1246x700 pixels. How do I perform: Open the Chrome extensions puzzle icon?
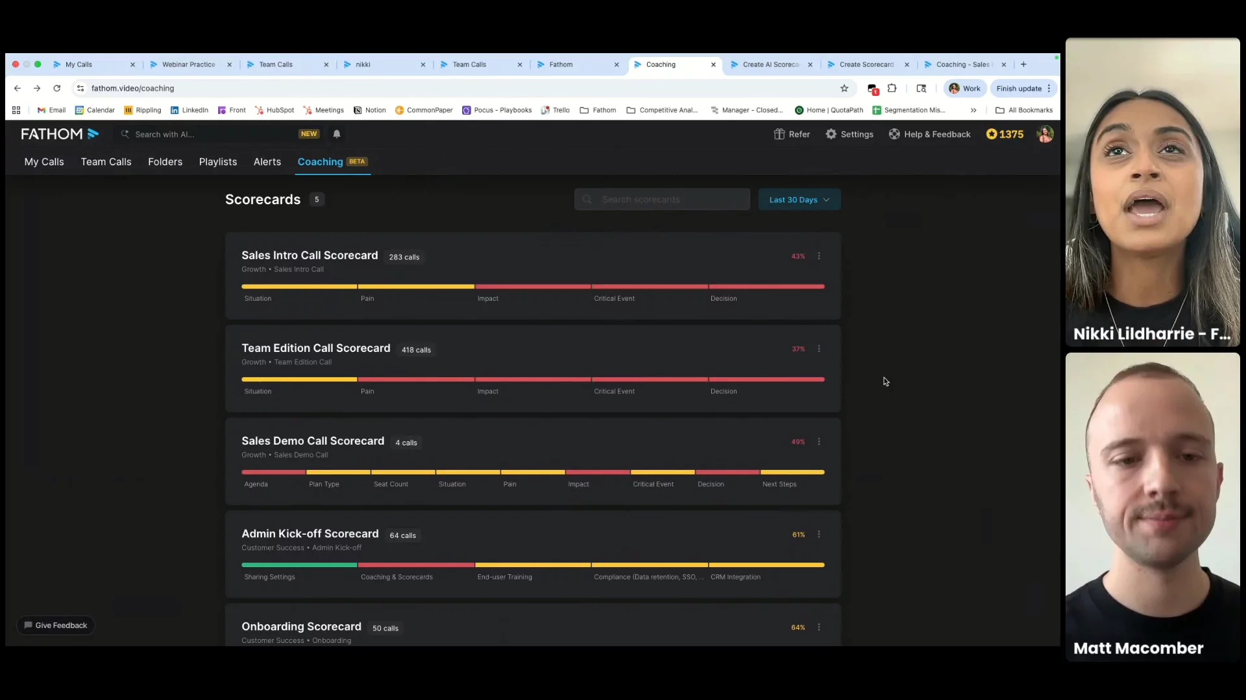[x=892, y=89]
